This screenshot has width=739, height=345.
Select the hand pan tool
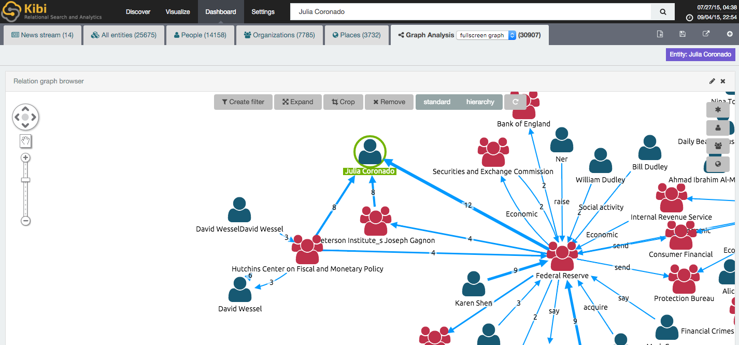(x=25, y=140)
